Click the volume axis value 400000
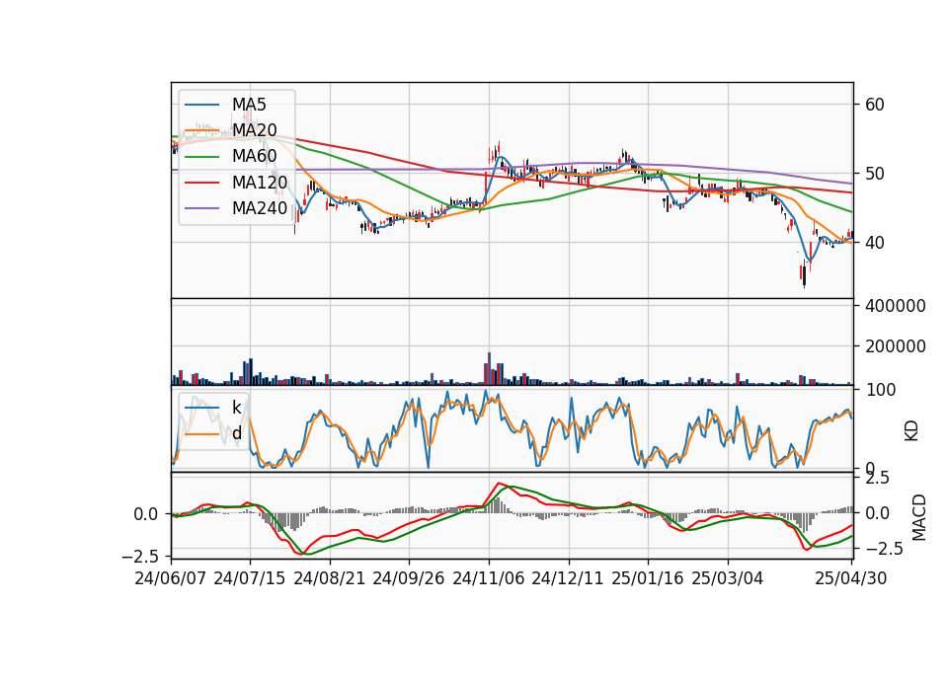This screenshot has width=948, height=681. coord(896,306)
